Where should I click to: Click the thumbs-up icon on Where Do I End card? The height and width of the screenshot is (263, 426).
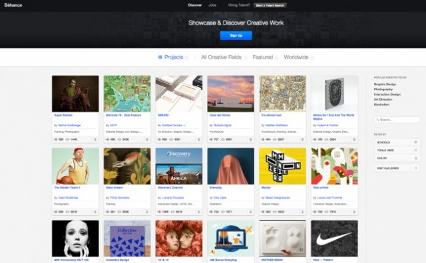315,139
